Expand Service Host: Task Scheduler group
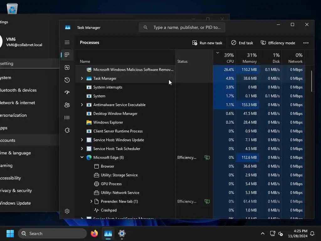 tap(82, 148)
